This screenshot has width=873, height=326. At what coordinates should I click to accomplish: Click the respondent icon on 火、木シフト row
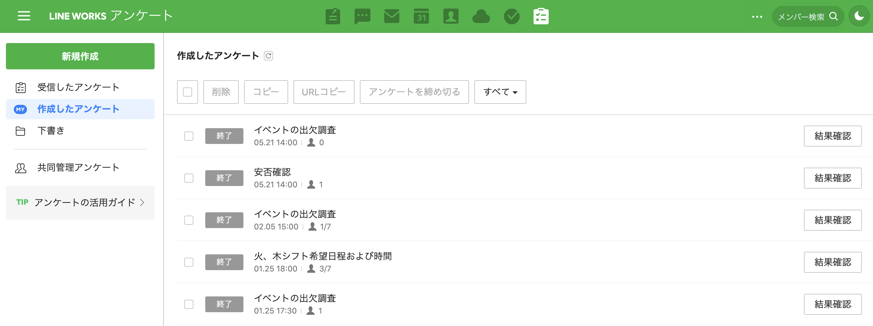(x=311, y=268)
